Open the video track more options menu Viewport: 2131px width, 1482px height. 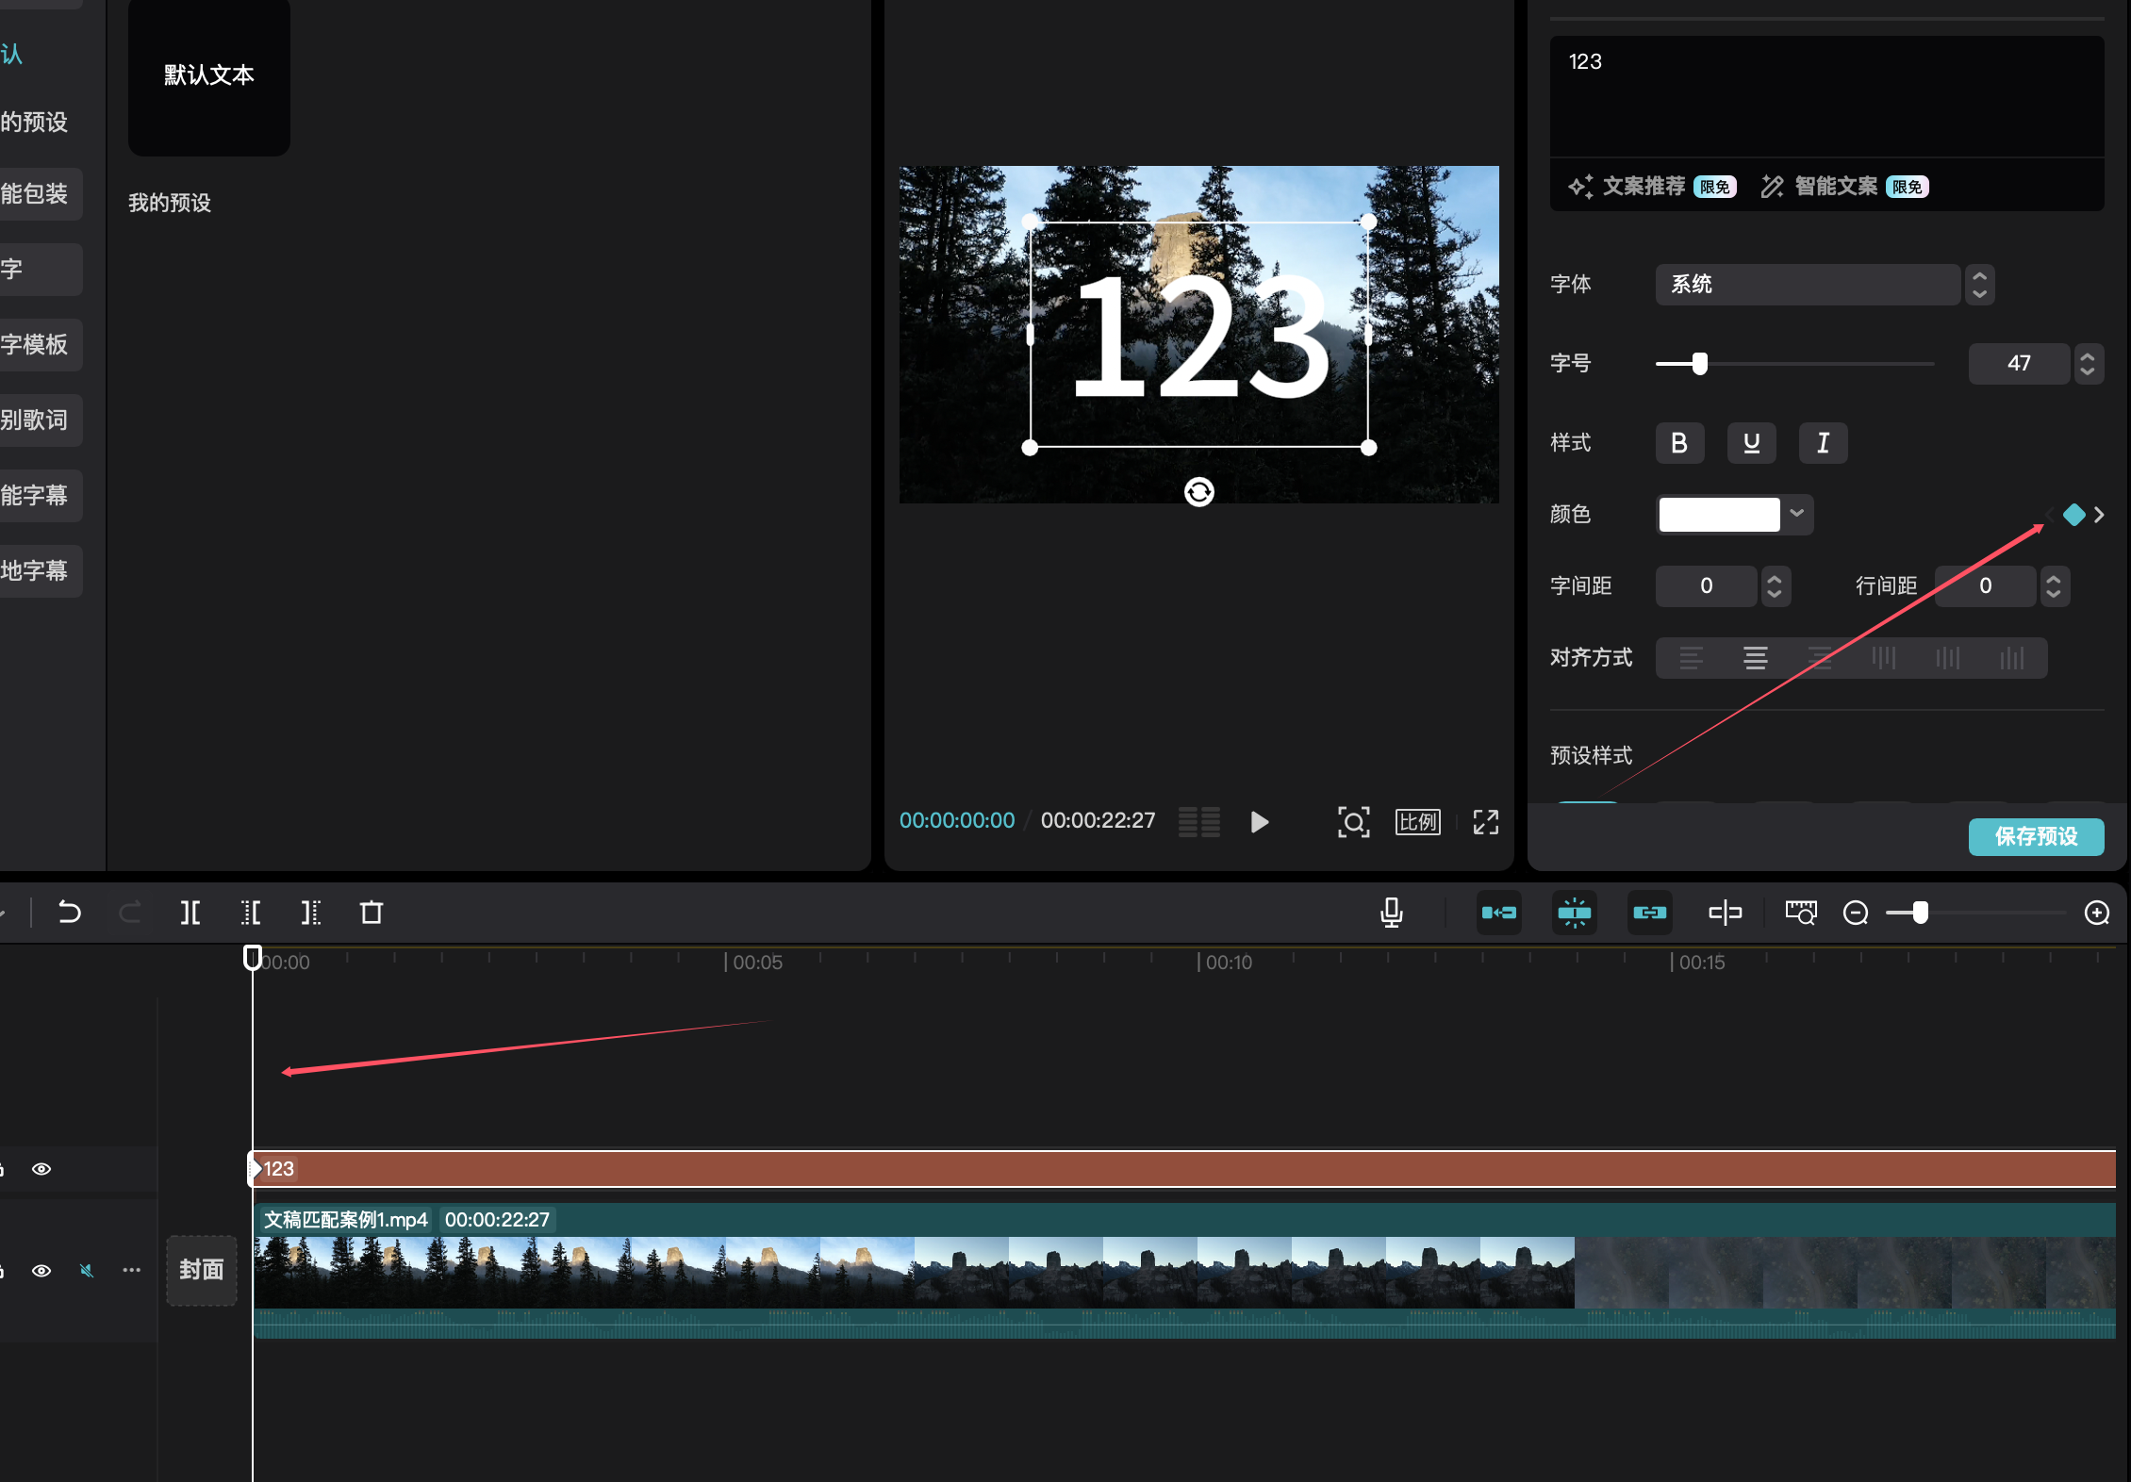(x=132, y=1271)
